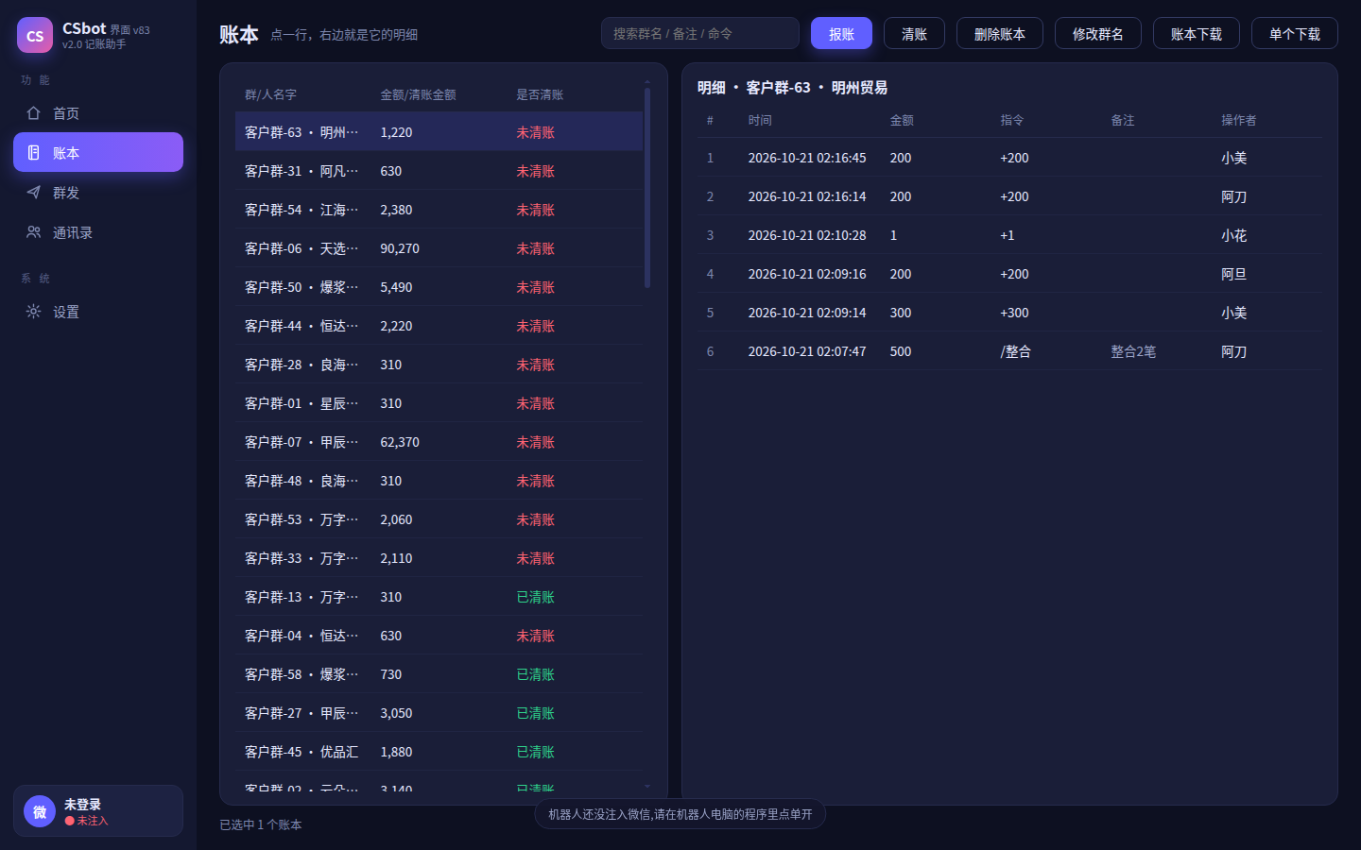The image size is (1361, 850).
Task: Click the contacts icon beside 通讯录
Action: click(34, 232)
